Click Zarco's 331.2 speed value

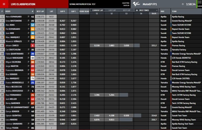coord(154,45)
